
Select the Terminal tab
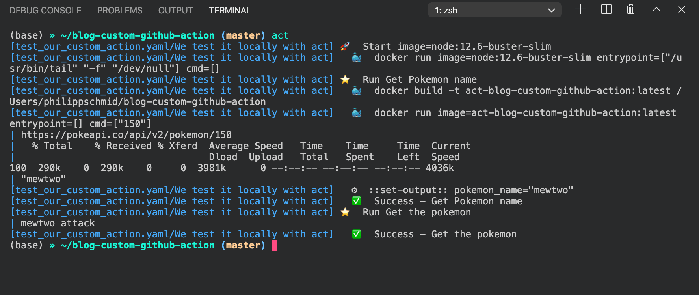[230, 11]
